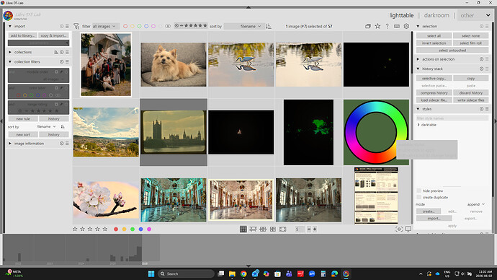The image size is (497, 280).
Task: Open the styles mode append dropdown
Action: click(x=475, y=204)
